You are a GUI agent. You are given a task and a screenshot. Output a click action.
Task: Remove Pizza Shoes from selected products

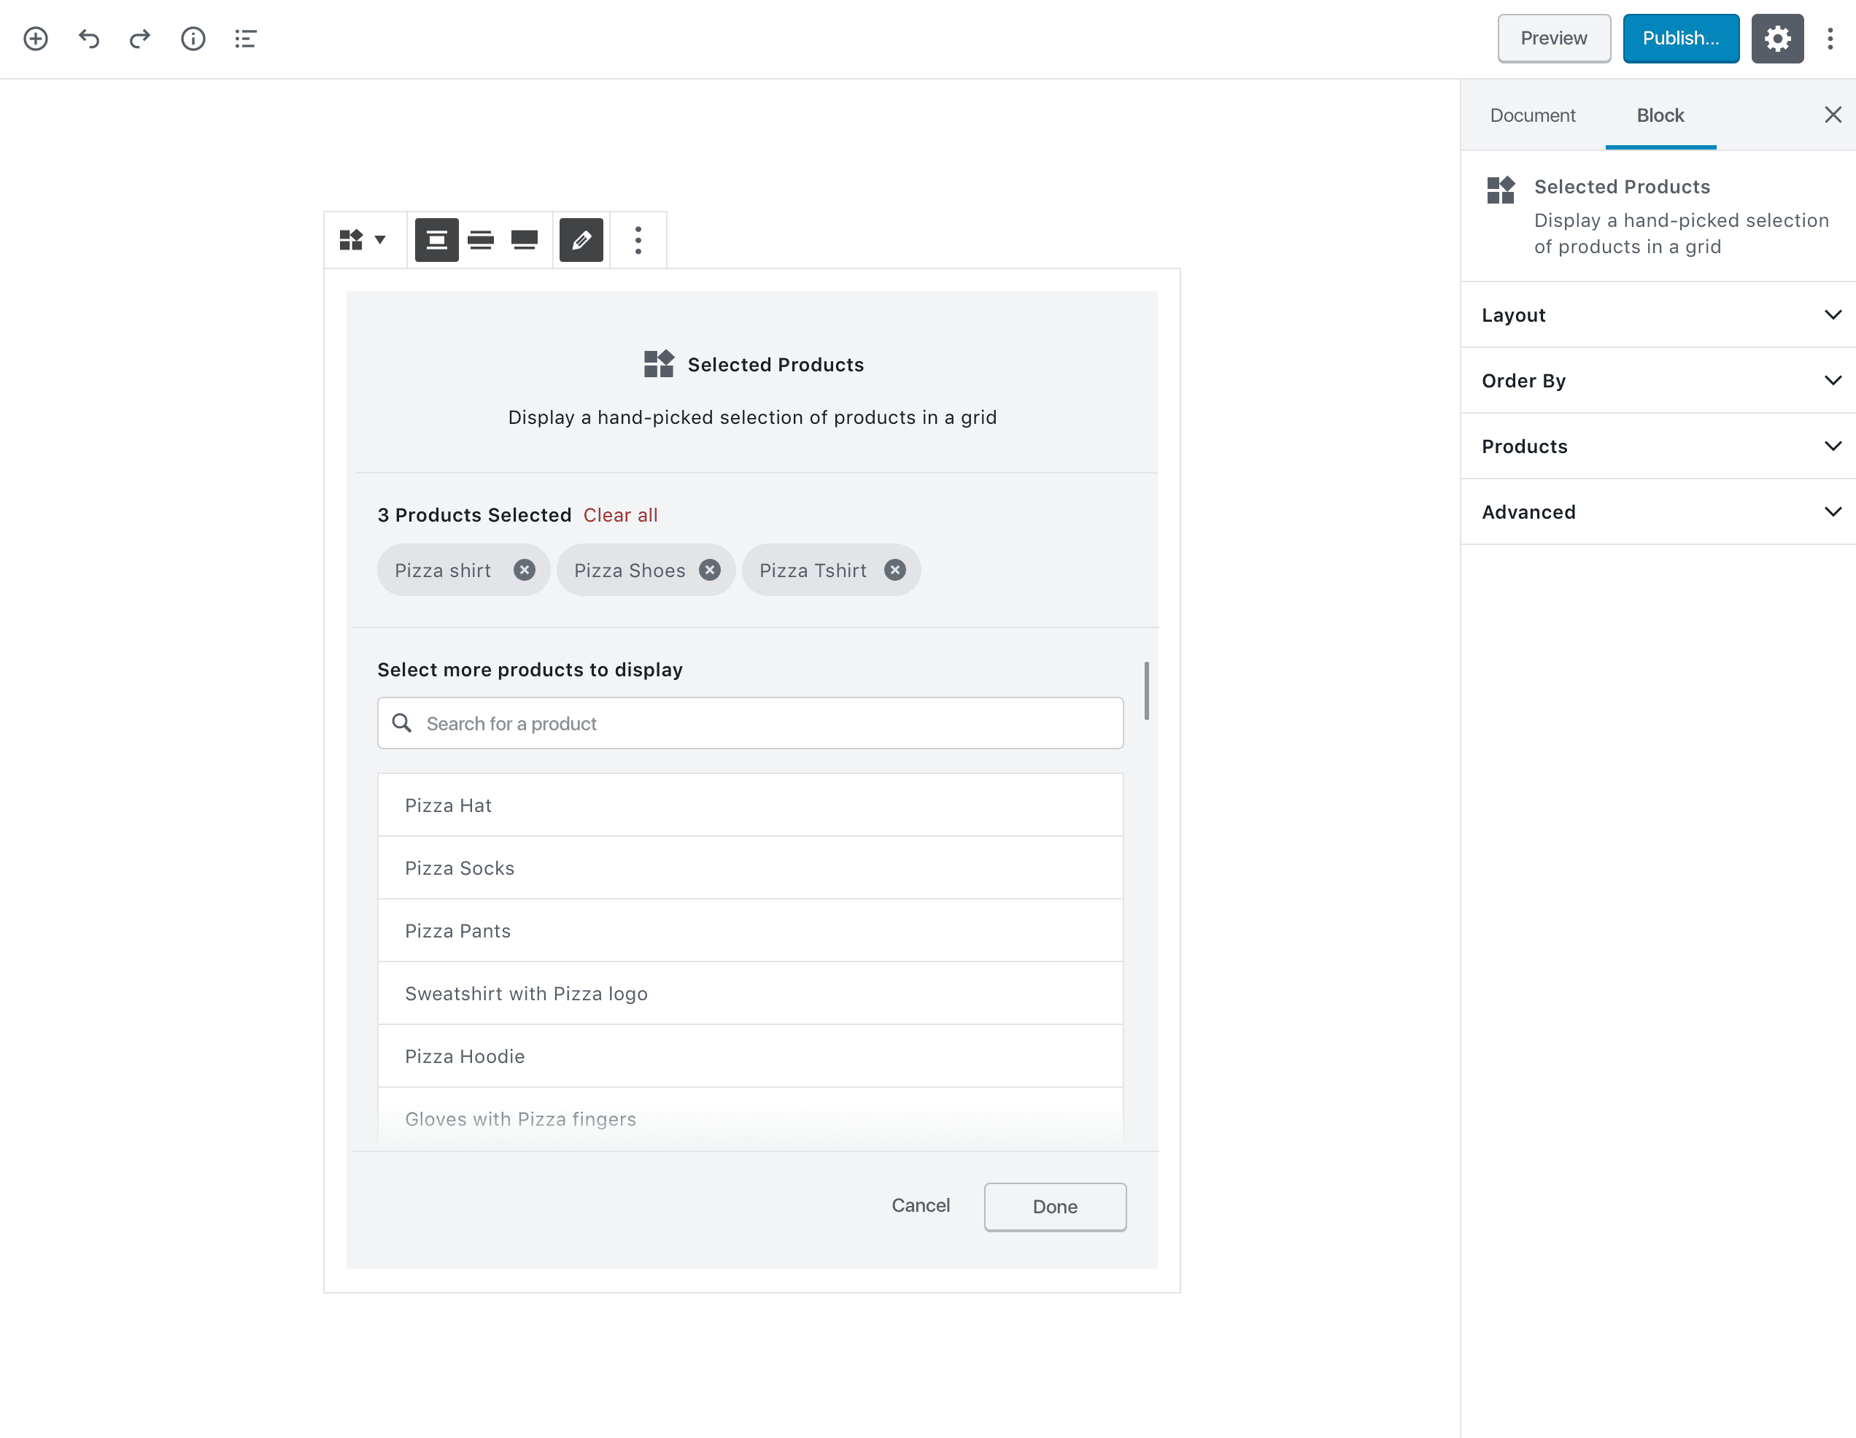pos(710,571)
